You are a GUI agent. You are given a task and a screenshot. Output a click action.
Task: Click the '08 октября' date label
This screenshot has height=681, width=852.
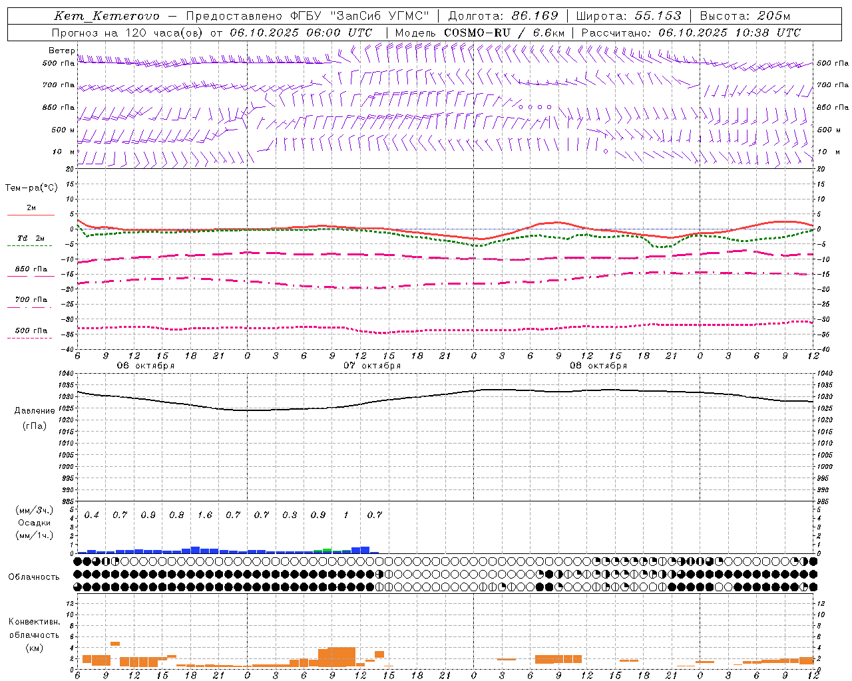click(598, 366)
